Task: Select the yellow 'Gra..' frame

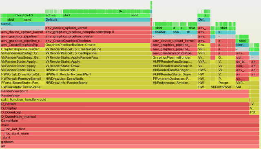Action: (x=204, y=45)
